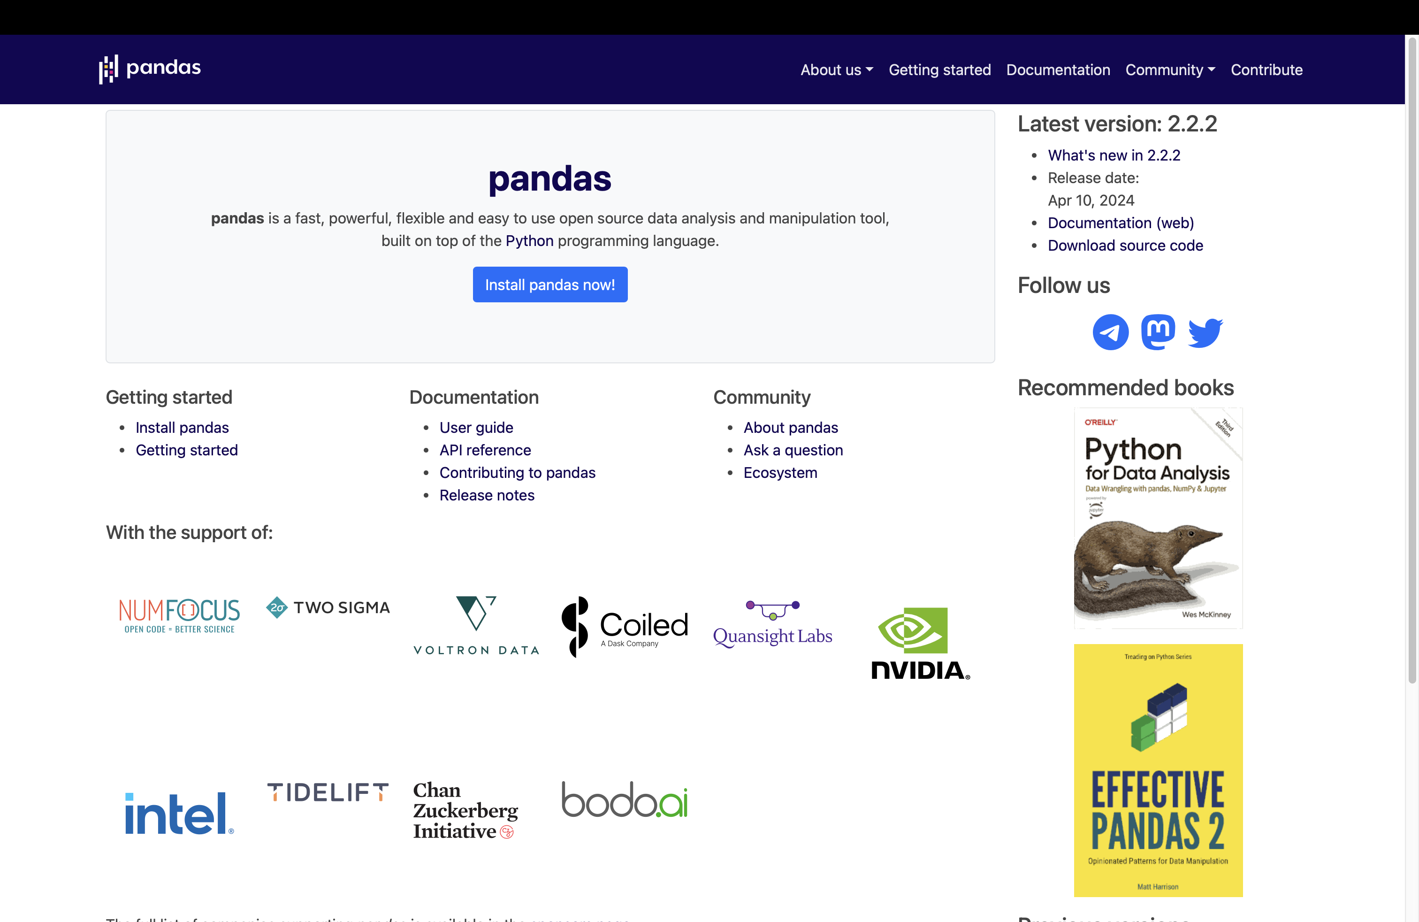This screenshot has width=1419, height=922.
Task: Visit the Two Sigma sponsor site
Action: (328, 607)
